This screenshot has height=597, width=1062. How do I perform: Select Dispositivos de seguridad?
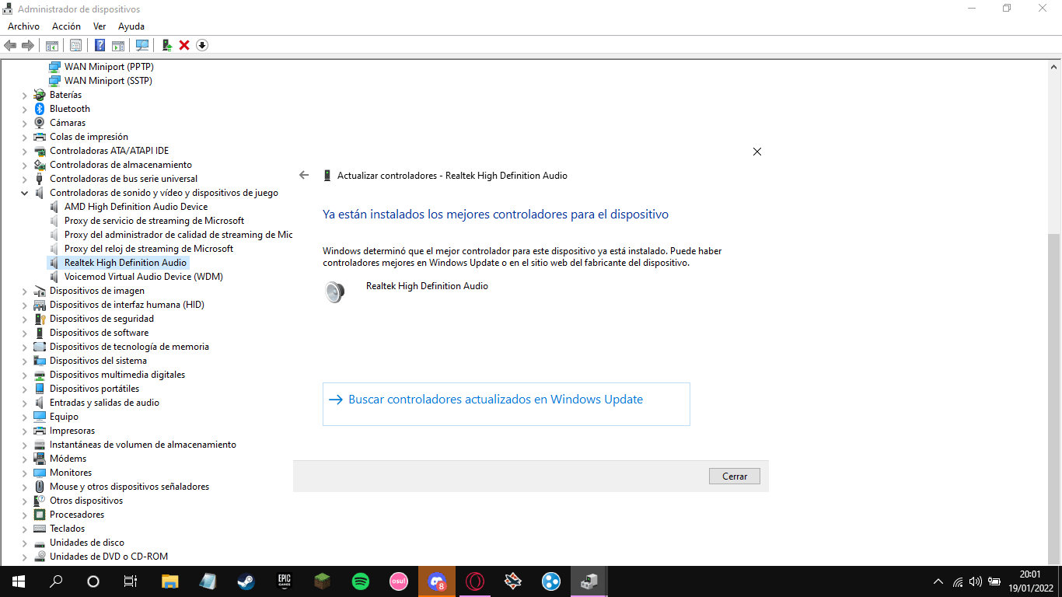tap(102, 319)
